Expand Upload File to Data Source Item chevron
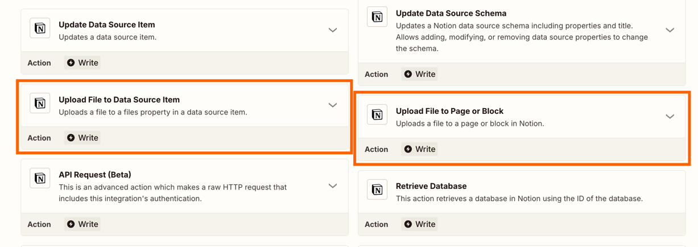 pyautogui.click(x=333, y=105)
